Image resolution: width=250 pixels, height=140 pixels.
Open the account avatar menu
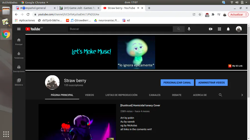pyautogui.click(x=239, y=29)
